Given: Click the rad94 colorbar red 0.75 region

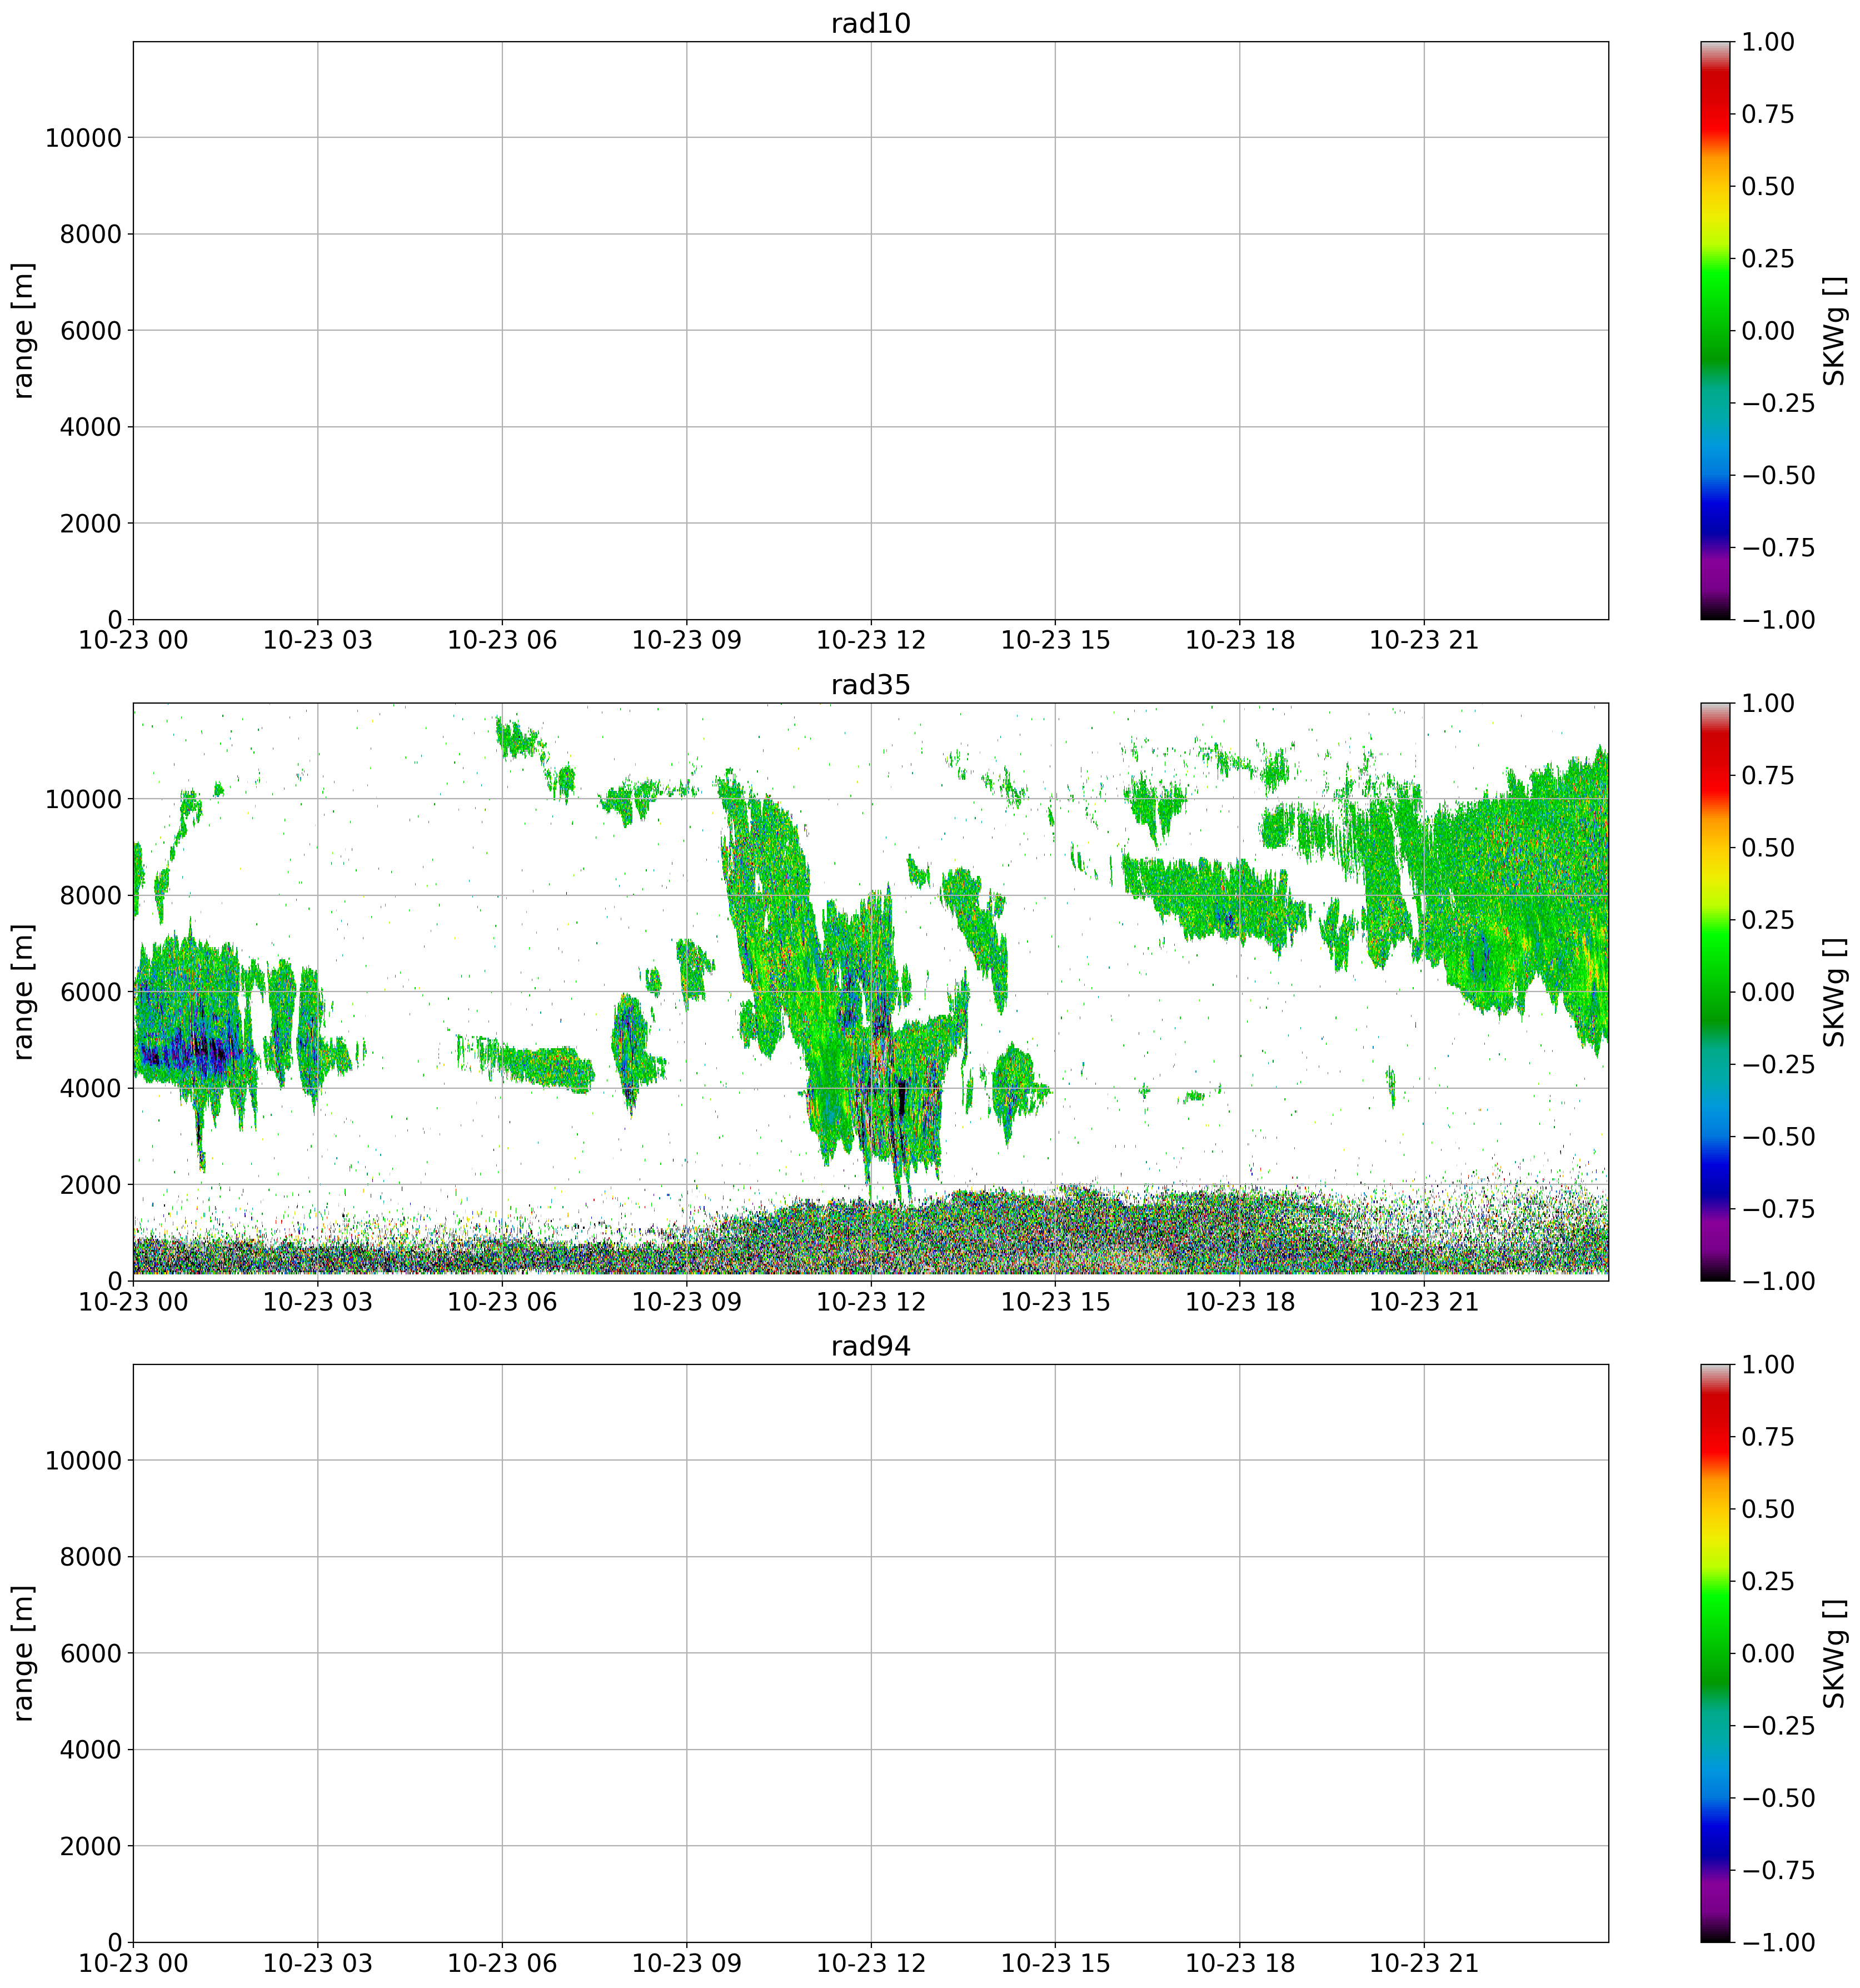Looking at the screenshot, I should tap(1717, 1437).
